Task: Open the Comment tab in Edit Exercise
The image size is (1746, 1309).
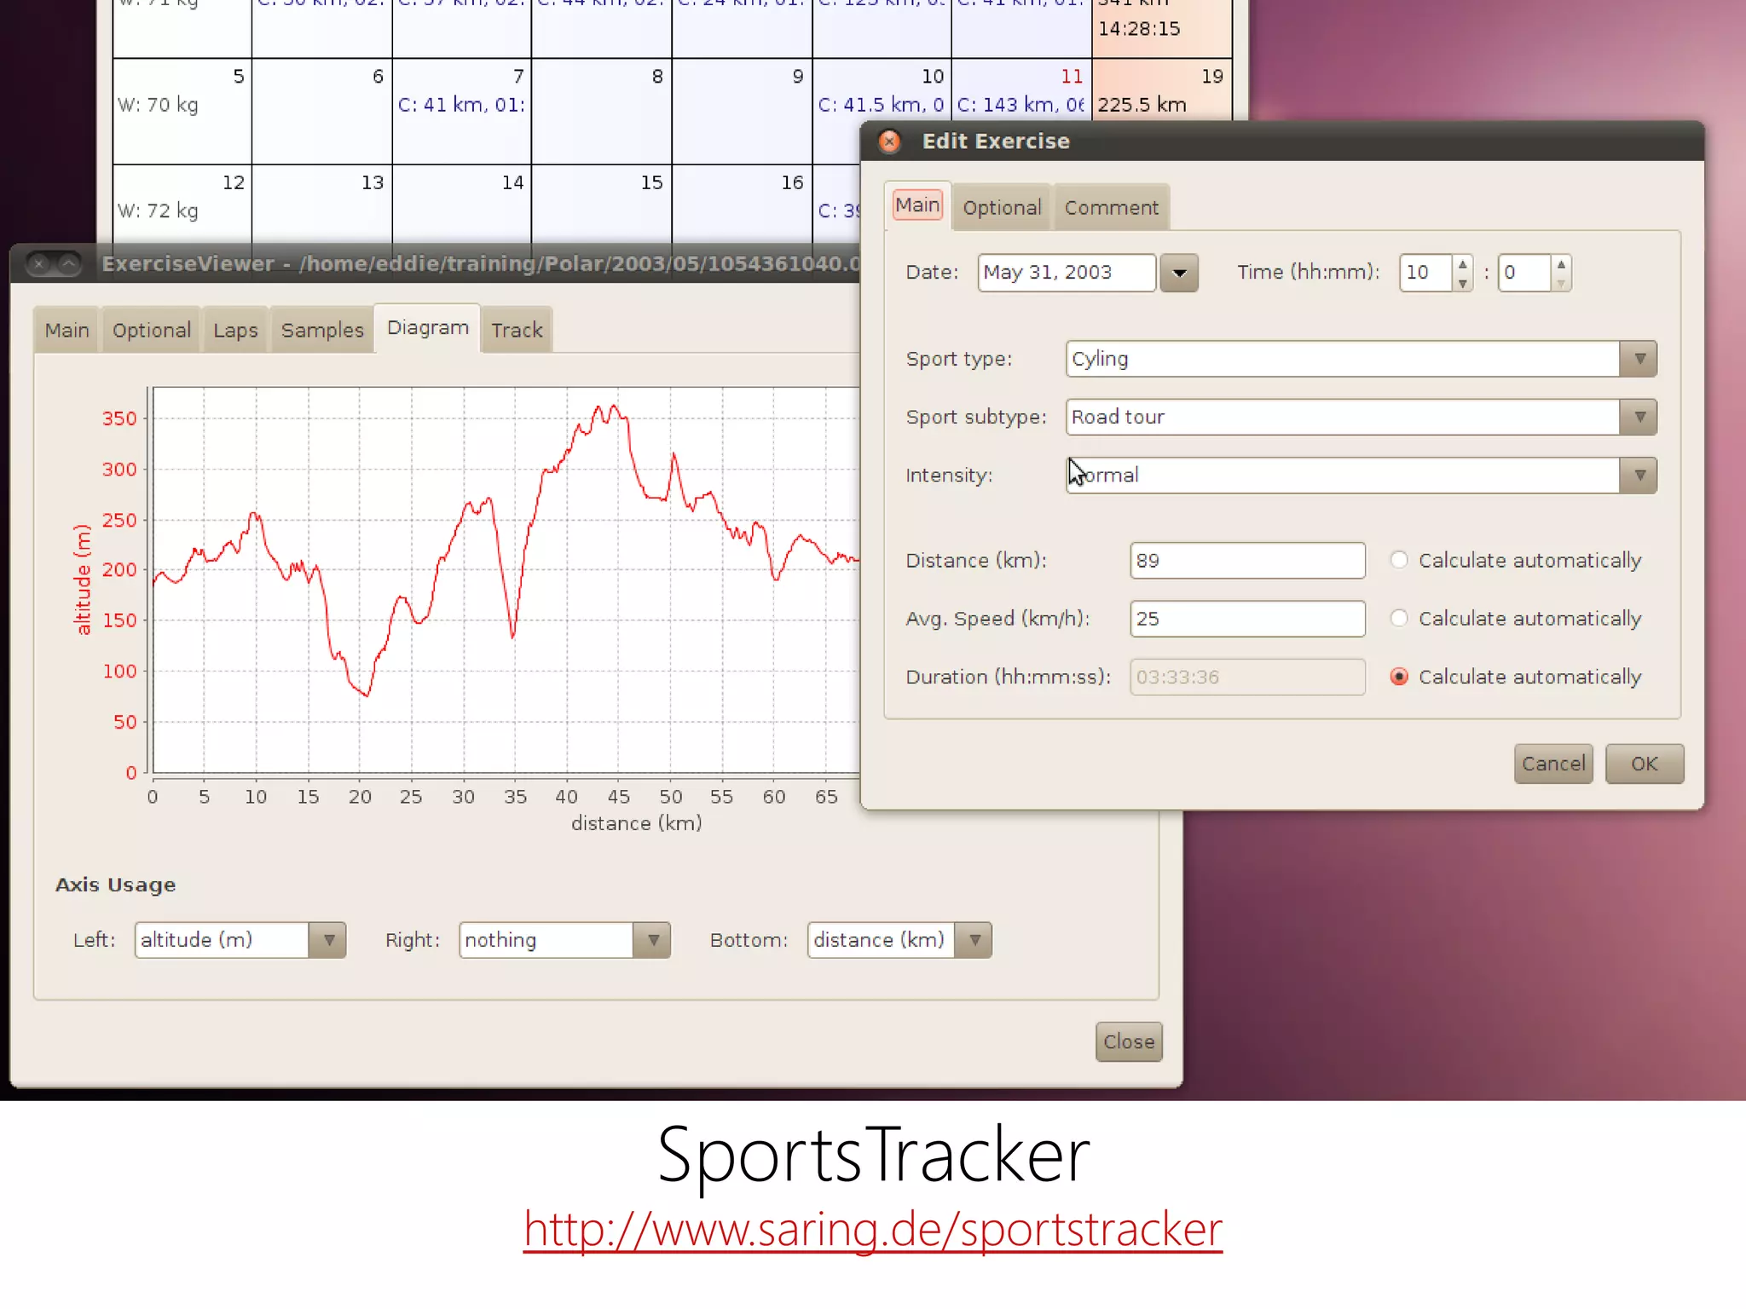Action: pos(1111,208)
